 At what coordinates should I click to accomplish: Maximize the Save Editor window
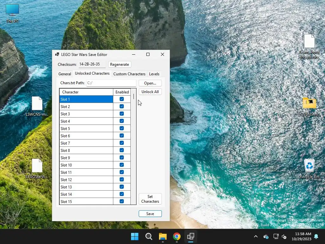(148, 54)
